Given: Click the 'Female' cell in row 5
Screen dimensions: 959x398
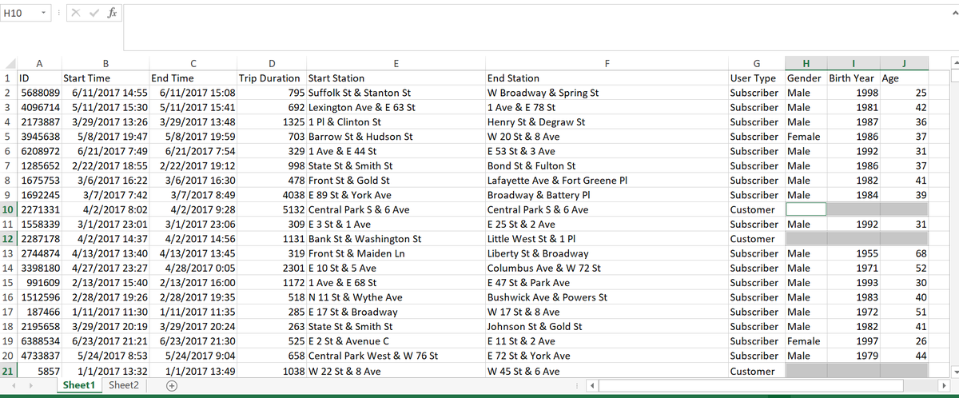Looking at the screenshot, I should (806, 137).
